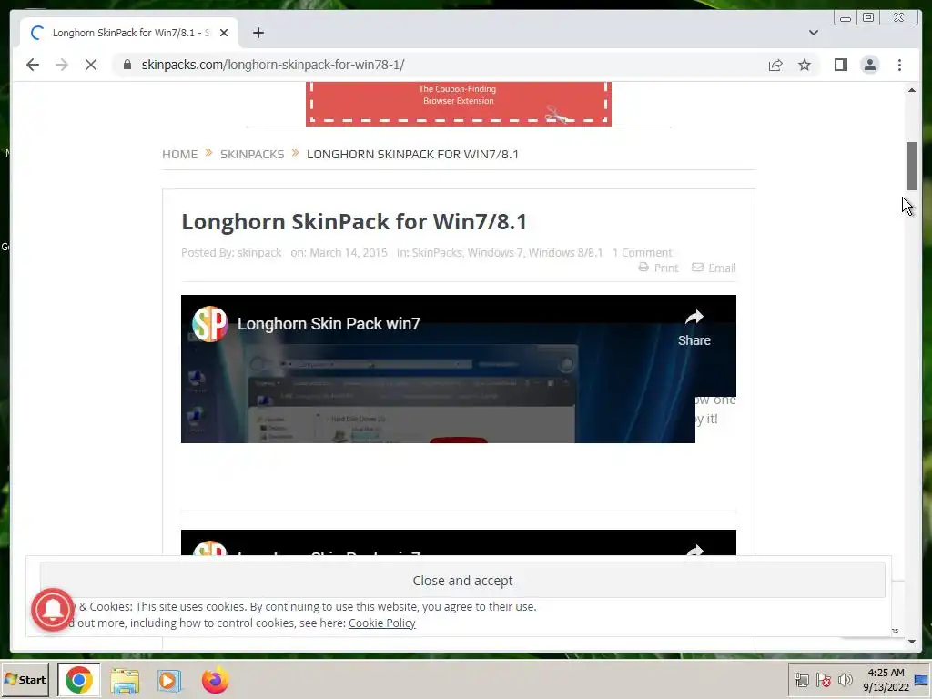
Task: Open the Windows 7 category link
Action: [x=495, y=253]
